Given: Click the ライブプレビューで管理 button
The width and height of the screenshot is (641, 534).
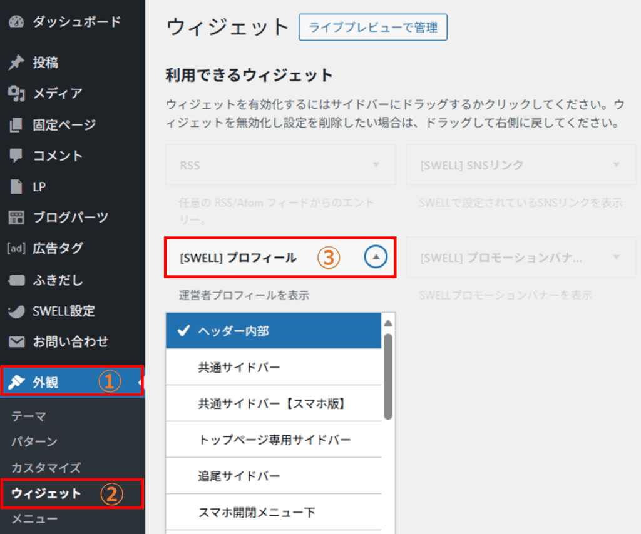Looking at the screenshot, I should [x=372, y=28].
